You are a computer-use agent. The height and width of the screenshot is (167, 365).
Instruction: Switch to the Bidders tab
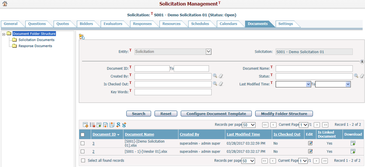(87, 24)
